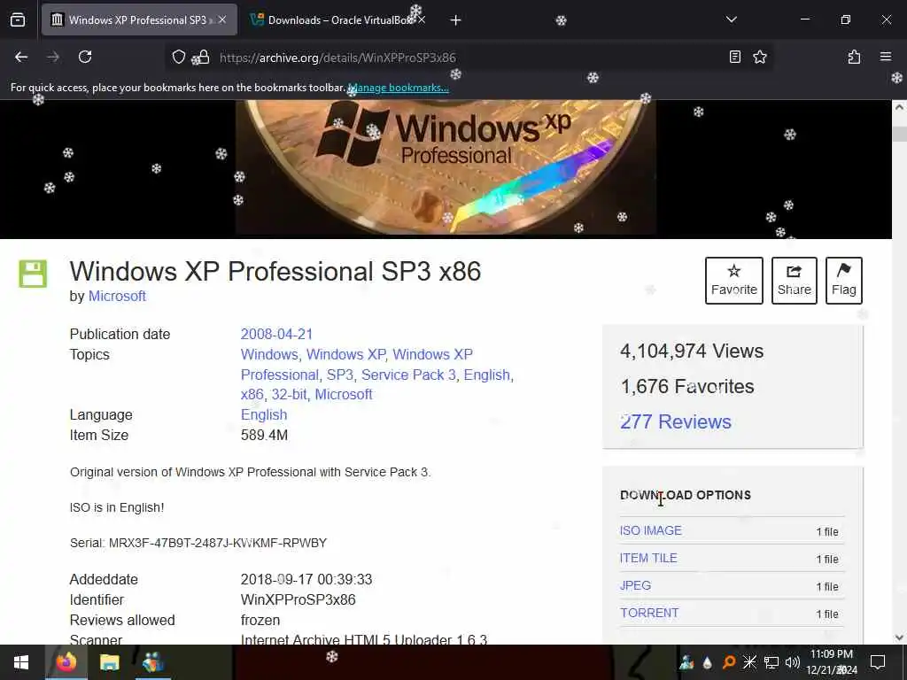Open the English language link
The height and width of the screenshot is (680, 907).
[264, 415]
